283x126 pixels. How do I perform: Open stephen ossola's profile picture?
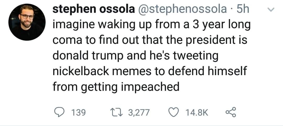[27, 22]
